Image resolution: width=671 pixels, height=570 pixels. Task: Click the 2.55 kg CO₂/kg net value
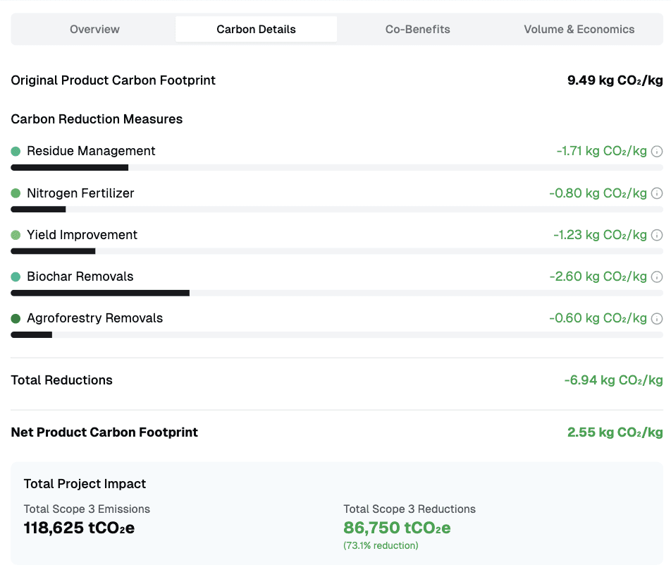coord(615,432)
